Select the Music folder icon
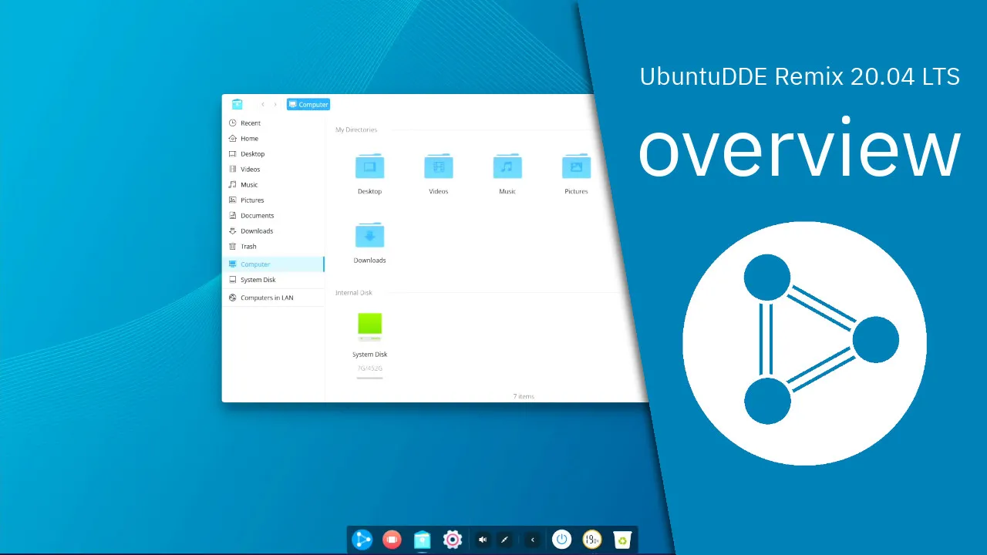Screen dimensions: 987x555 click(x=507, y=166)
